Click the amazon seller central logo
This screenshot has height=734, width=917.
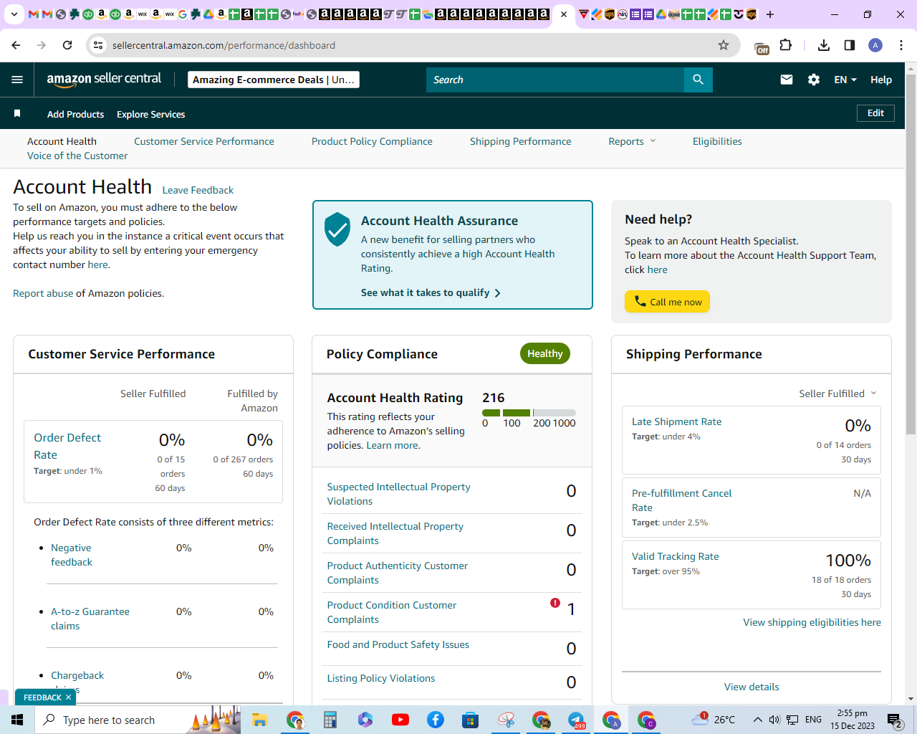click(x=104, y=80)
